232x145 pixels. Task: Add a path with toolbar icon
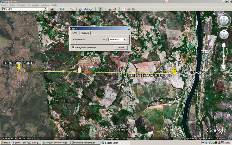[x=86, y=9]
